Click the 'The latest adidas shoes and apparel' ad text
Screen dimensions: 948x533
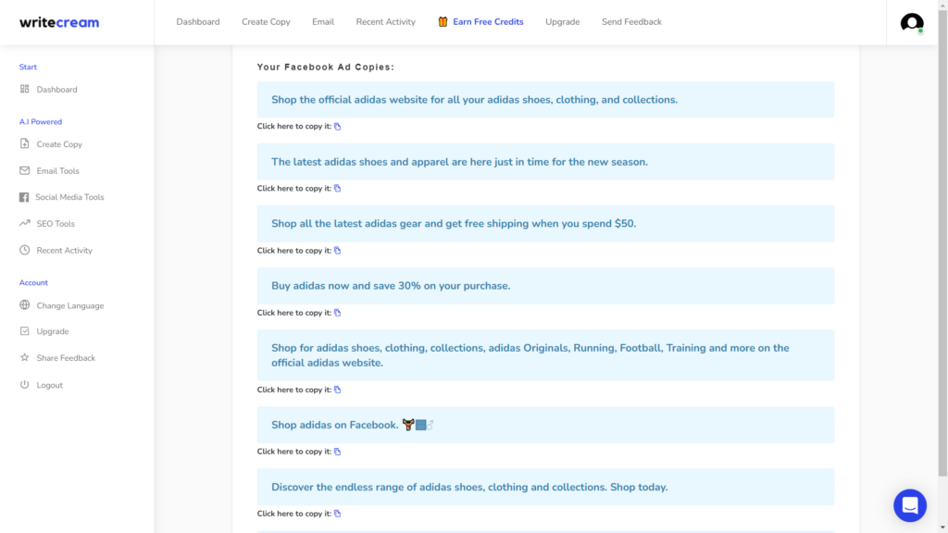pos(459,162)
